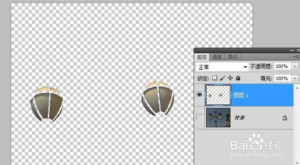Collapse the panel with double-arrow icon
Screen dimensions: 300x165
291,50
